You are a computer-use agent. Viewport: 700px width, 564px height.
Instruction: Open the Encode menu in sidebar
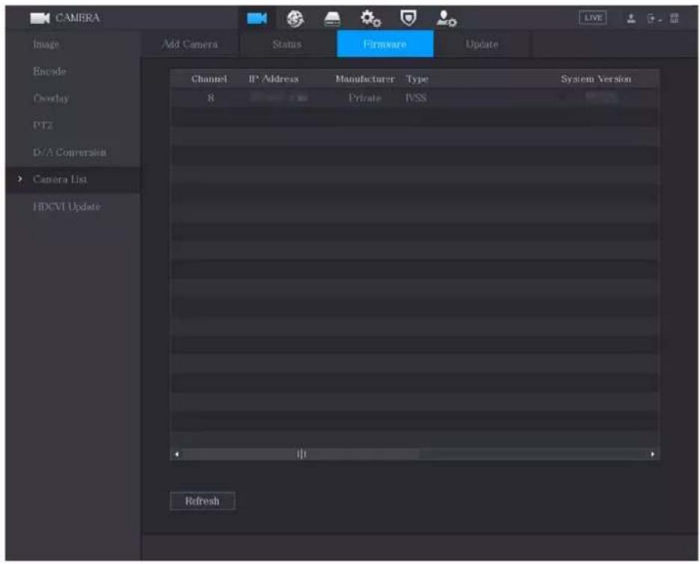pyautogui.click(x=49, y=71)
